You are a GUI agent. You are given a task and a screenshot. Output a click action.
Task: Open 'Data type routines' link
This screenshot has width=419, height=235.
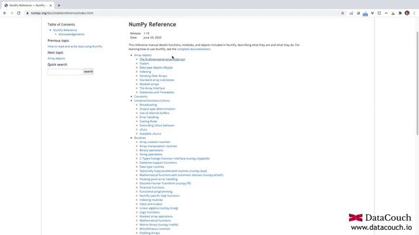152,166
